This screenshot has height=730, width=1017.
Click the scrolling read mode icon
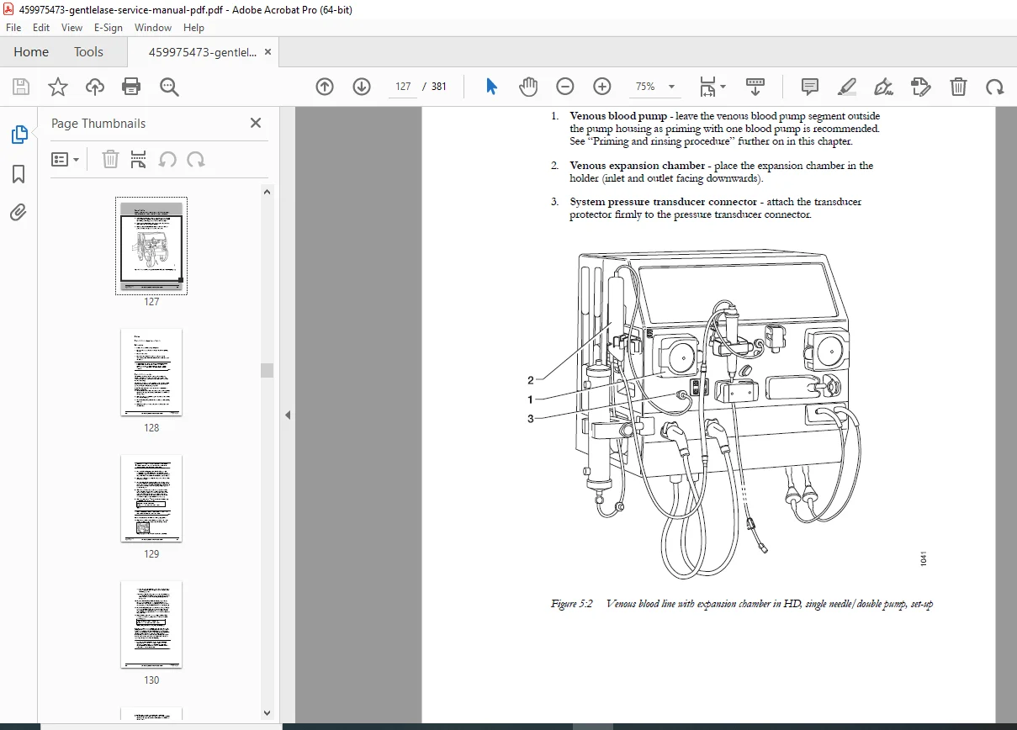(x=755, y=87)
